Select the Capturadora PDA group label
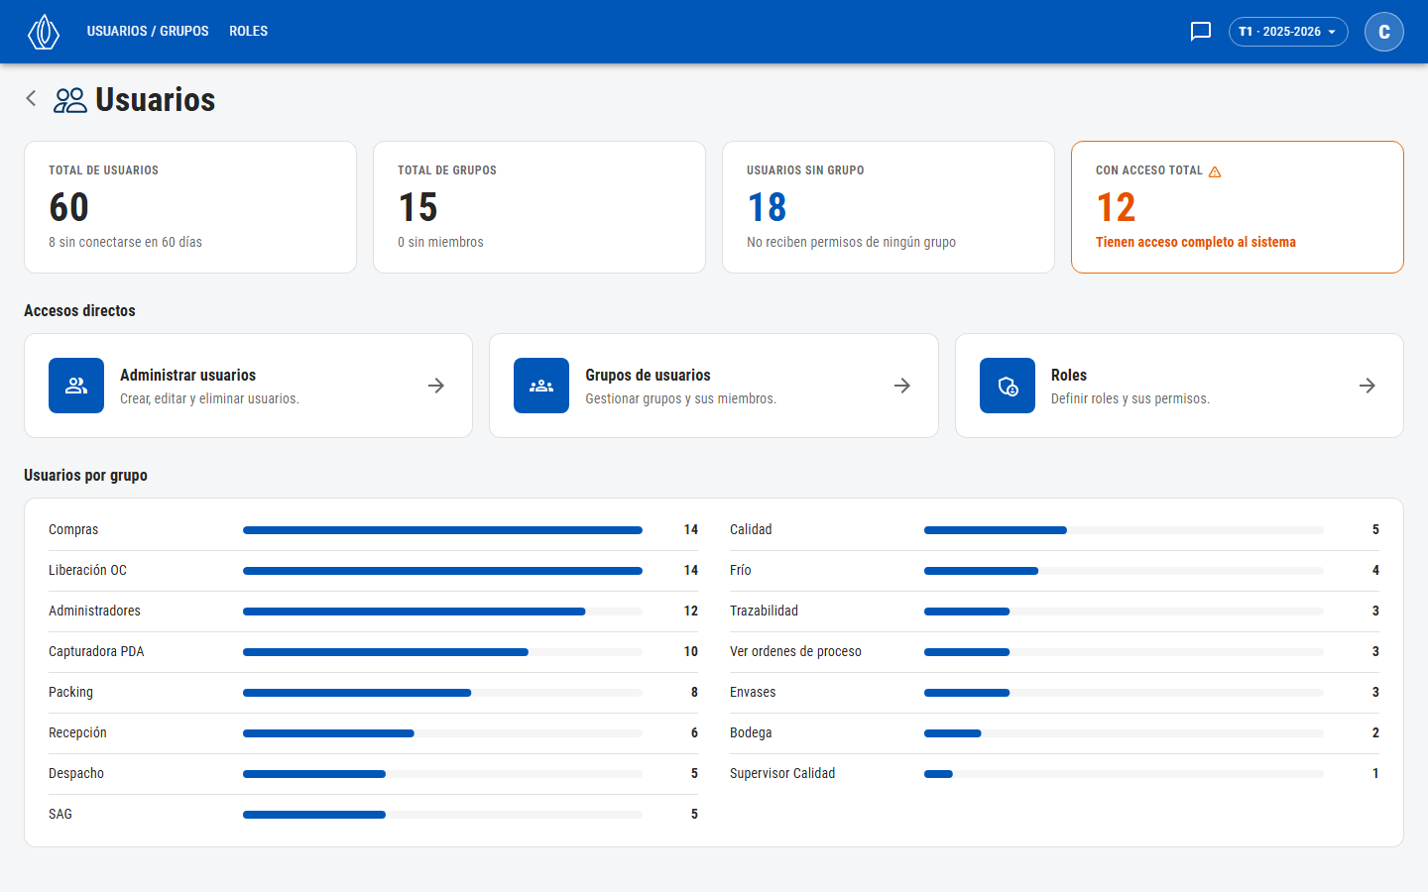 96,651
